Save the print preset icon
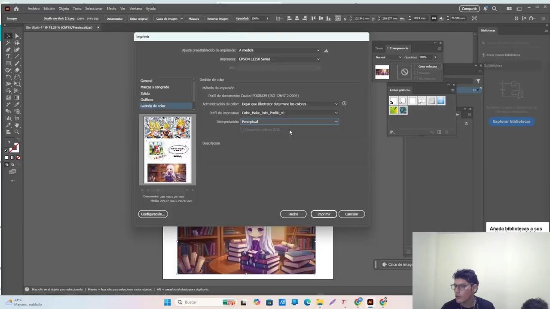Image resolution: width=550 pixels, height=309 pixels. 326,51
